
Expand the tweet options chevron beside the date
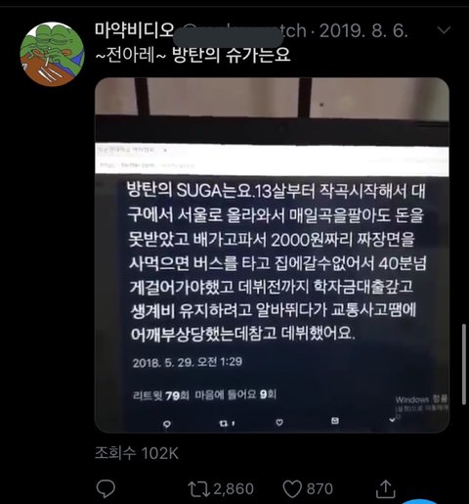coord(444,30)
